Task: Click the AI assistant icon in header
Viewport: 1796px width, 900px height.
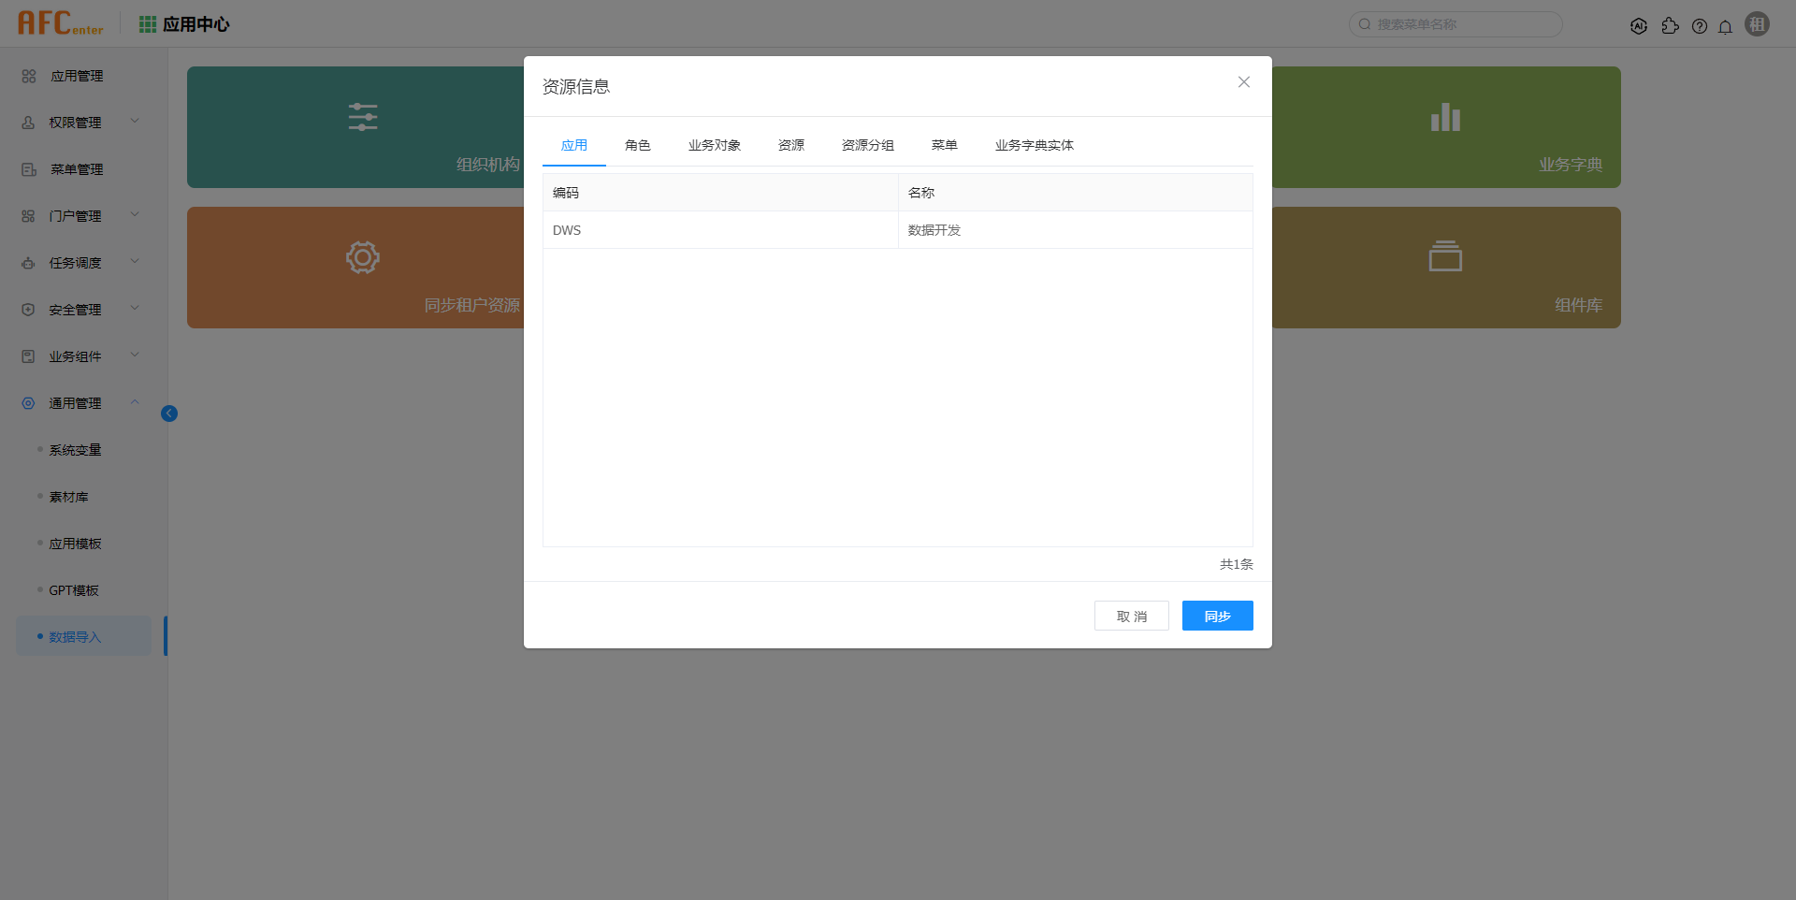Action: pyautogui.click(x=1638, y=26)
